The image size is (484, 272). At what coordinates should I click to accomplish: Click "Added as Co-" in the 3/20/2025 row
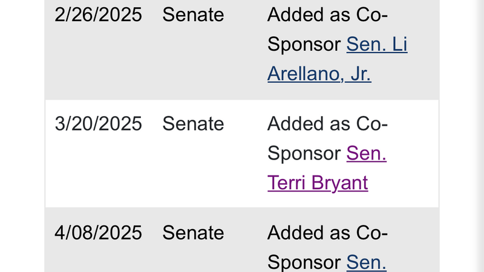point(327,124)
